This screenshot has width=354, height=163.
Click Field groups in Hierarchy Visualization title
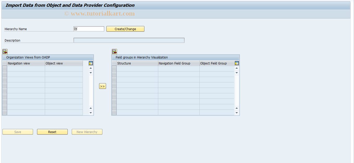142,57
